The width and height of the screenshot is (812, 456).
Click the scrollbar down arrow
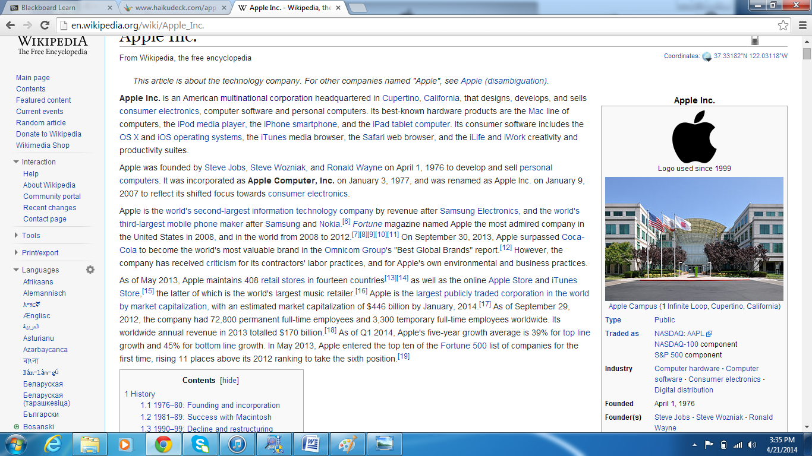tap(807, 426)
